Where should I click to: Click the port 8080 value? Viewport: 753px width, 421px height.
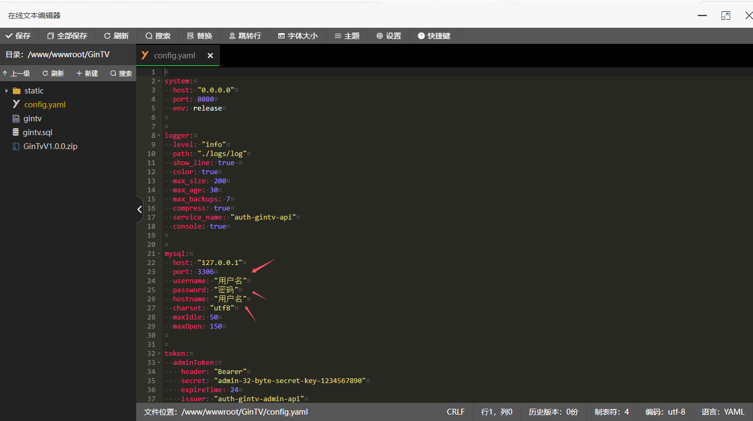206,99
